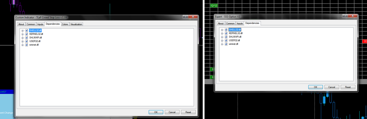367x119 pixels.
Task: Expand SHLWAPI.dll node in Custom Indicator dialog
Action: (22, 38)
